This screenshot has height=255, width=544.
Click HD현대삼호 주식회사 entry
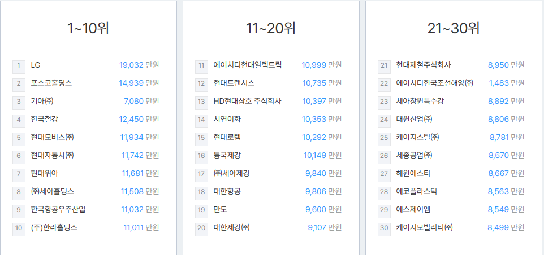(247, 102)
